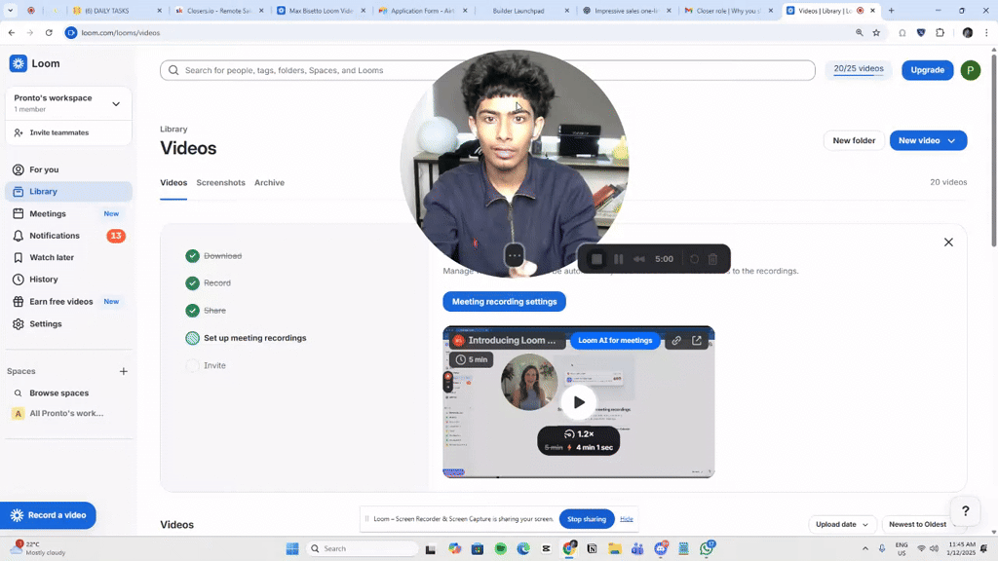Bookmark this page with star icon

point(876,32)
